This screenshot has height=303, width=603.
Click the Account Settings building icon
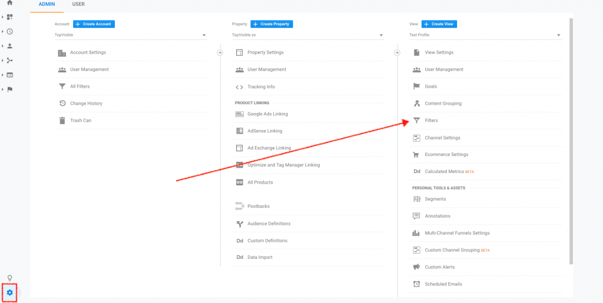[x=62, y=52]
